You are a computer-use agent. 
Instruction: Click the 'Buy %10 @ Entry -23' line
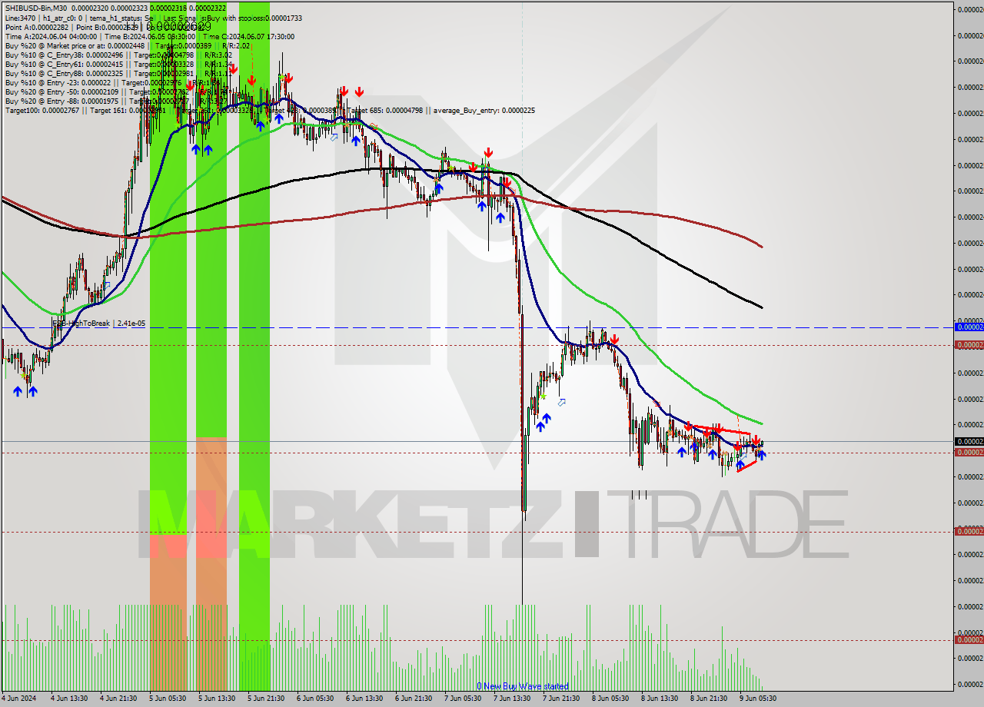coord(114,82)
